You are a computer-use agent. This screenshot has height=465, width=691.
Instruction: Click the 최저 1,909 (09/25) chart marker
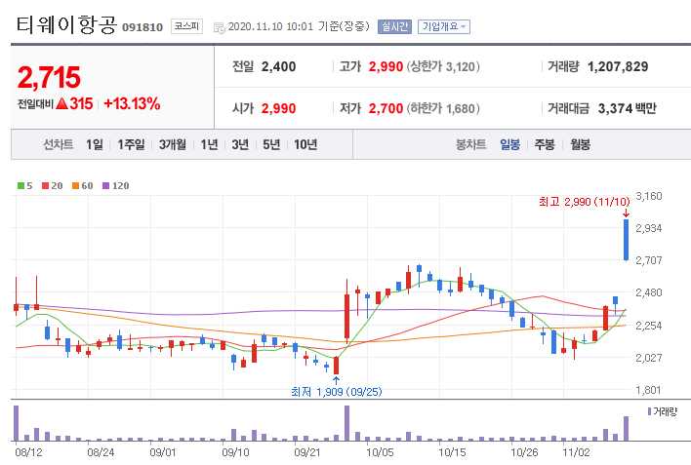(x=337, y=392)
